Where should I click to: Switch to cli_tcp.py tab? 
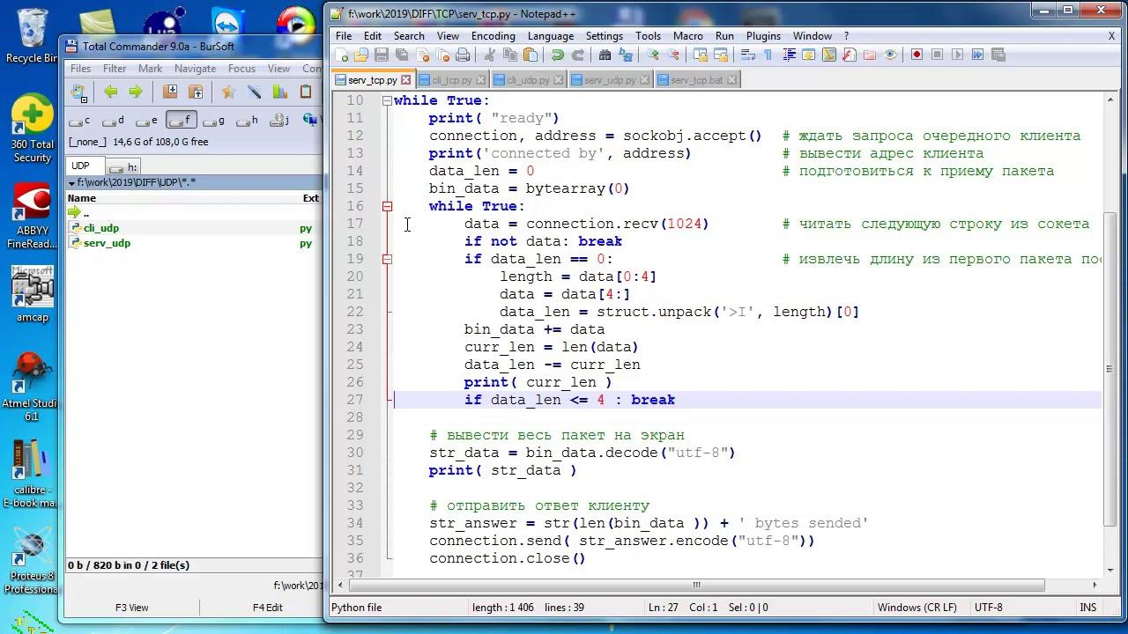point(453,79)
